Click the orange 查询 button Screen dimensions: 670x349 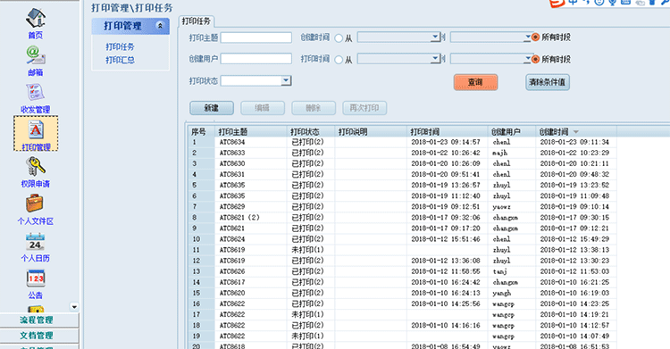[475, 82]
